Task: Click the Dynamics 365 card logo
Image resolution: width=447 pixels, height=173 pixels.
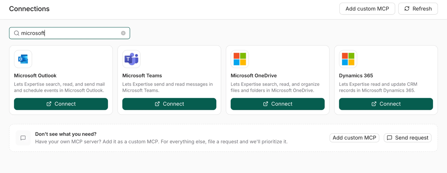Action: pos(348,59)
